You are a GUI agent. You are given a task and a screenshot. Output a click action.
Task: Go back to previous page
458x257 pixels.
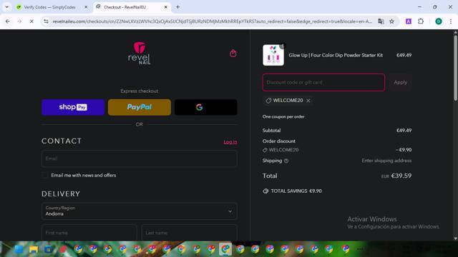[8, 21]
